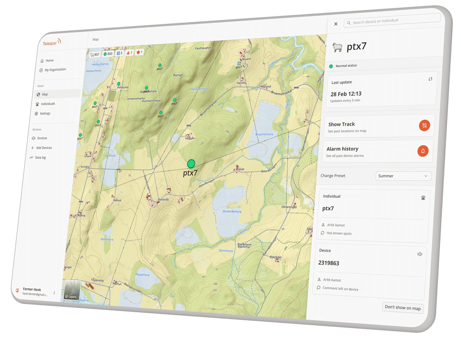Click Comment left on device text
The height and width of the screenshot is (340, 461).
(x=340, y=289)
